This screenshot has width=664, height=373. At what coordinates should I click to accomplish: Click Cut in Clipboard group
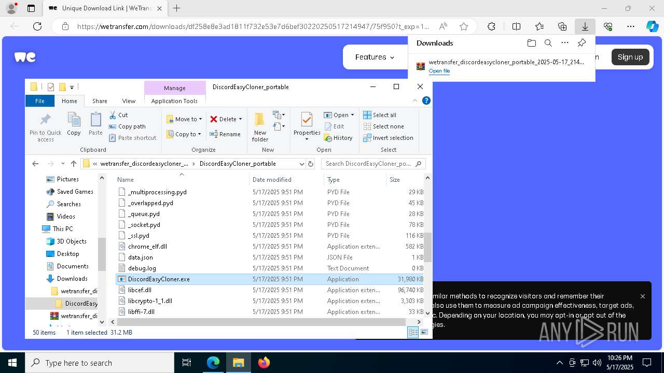tap(118, 115)
